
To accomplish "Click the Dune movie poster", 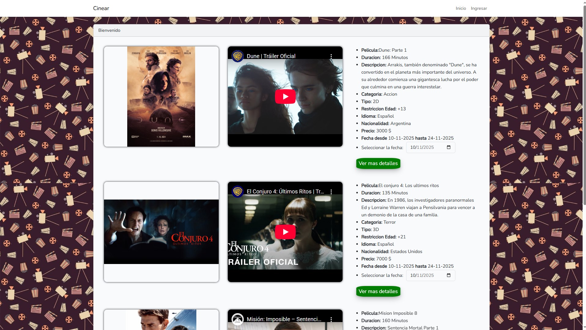I will [161, 97].
